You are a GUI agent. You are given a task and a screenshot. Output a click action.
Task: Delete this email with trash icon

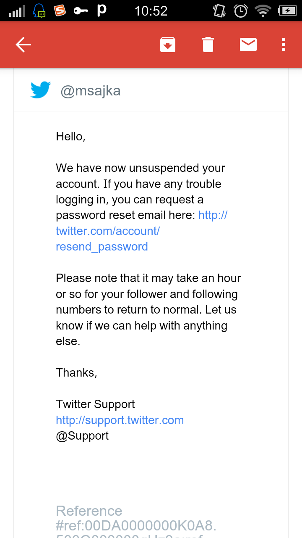pyautogui.click(x=208, y=45)
